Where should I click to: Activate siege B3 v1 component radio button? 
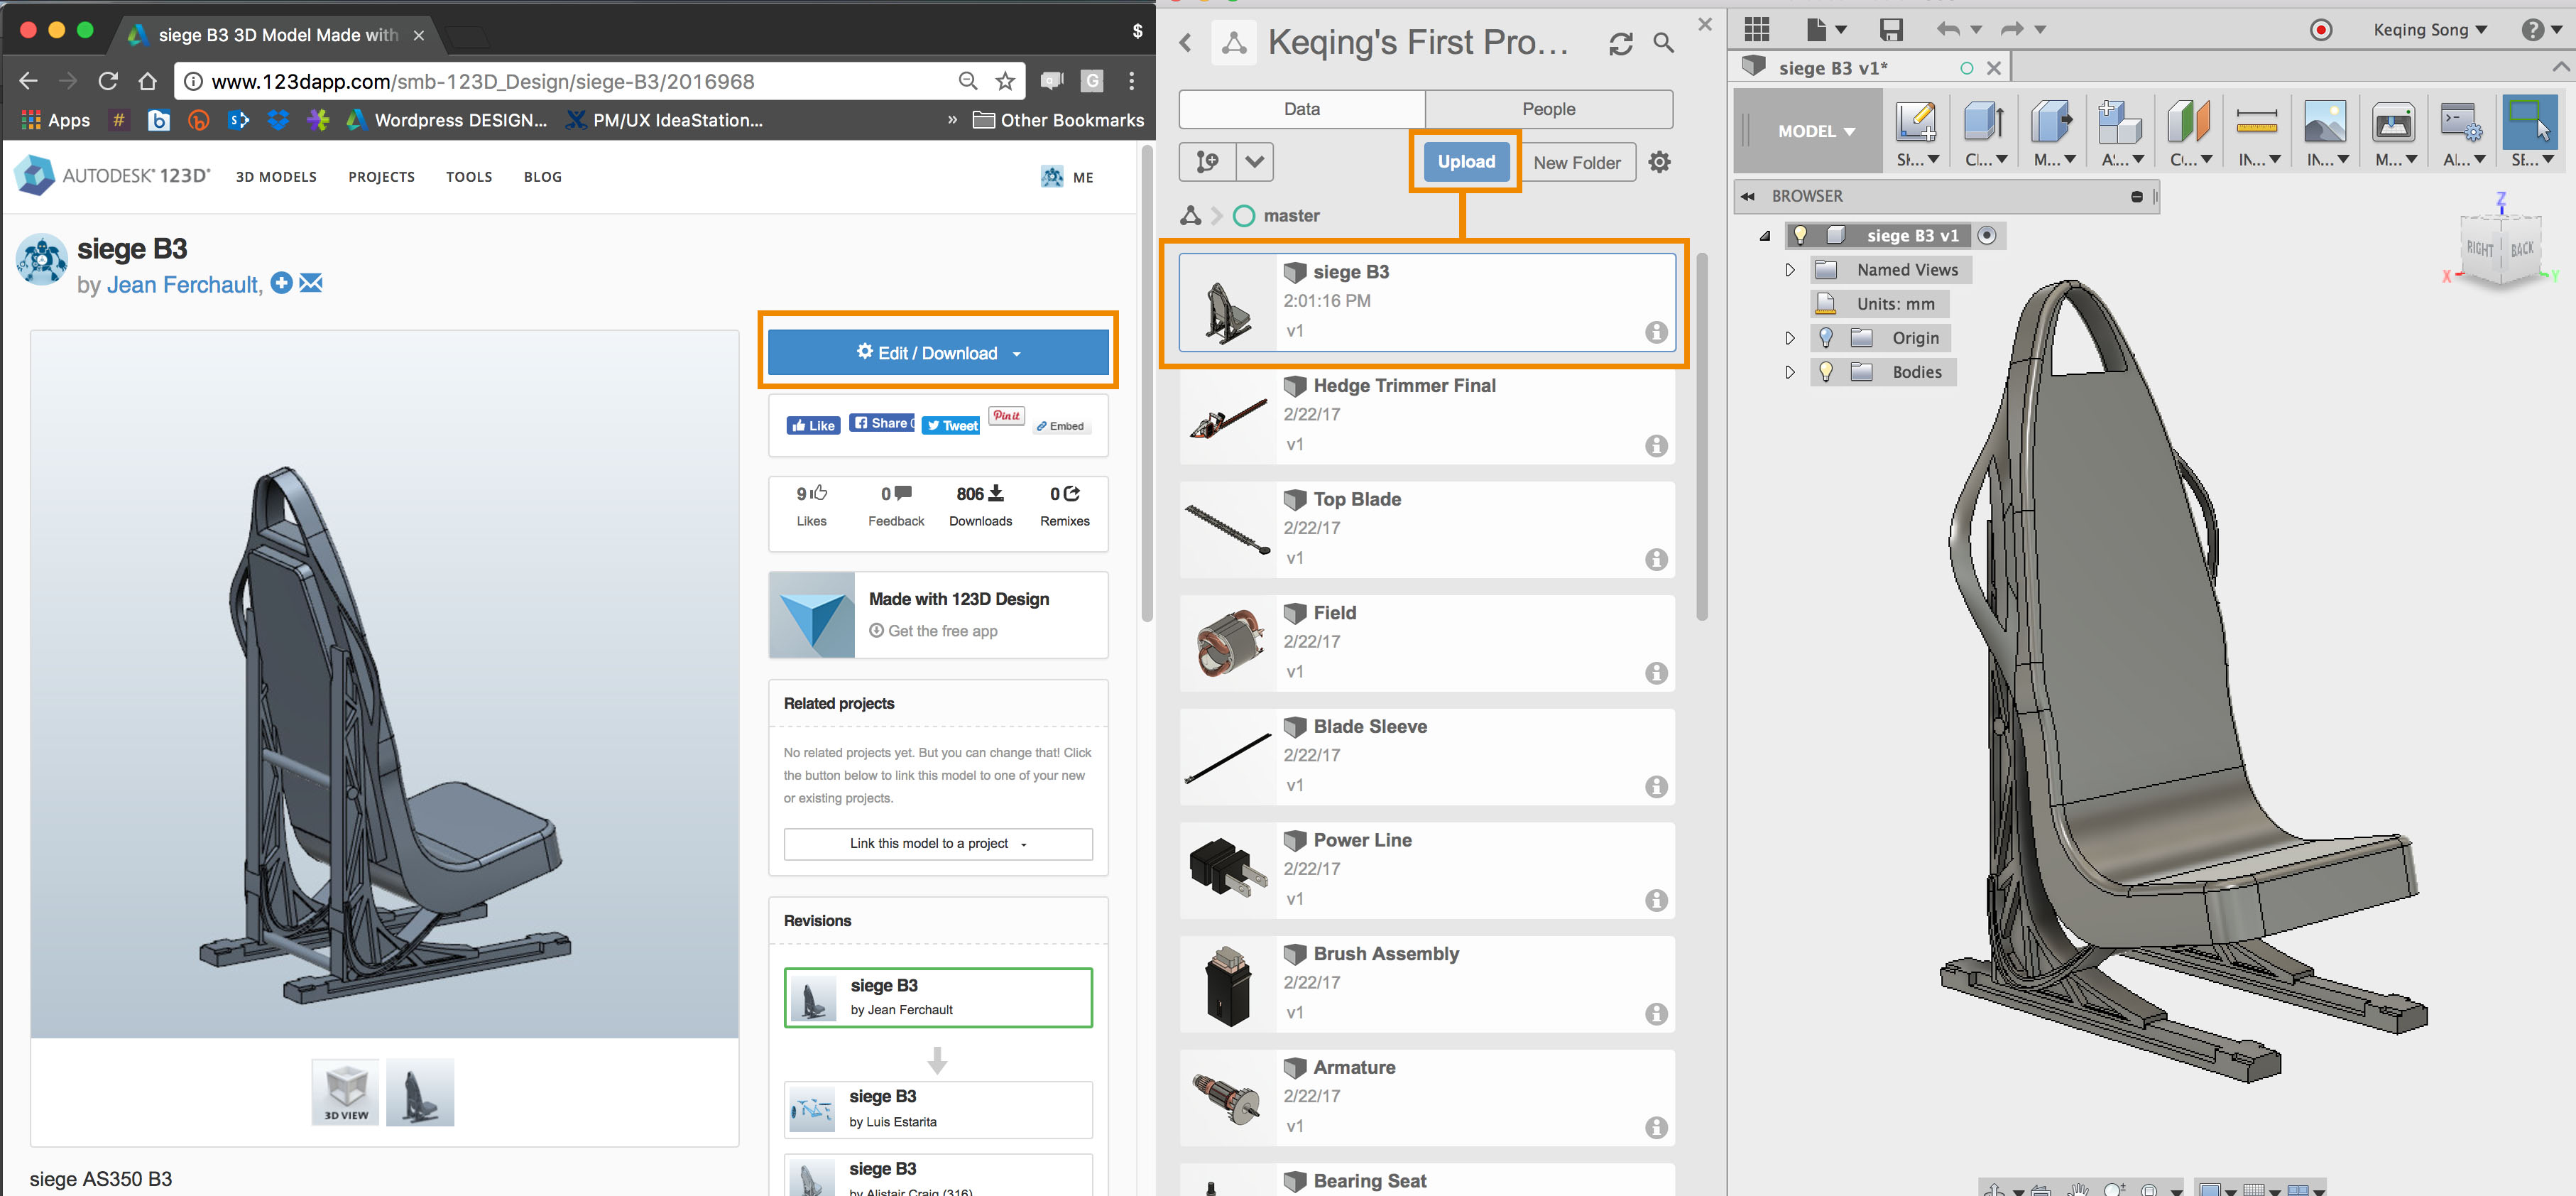[1987, 236]
